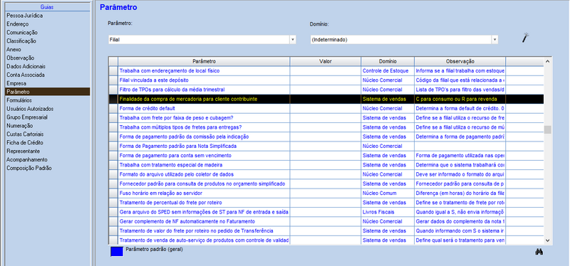
Task: Select row 'Fuso horário em relação ao servidor'
Action: pyautogui.click(x=326, y=193)
